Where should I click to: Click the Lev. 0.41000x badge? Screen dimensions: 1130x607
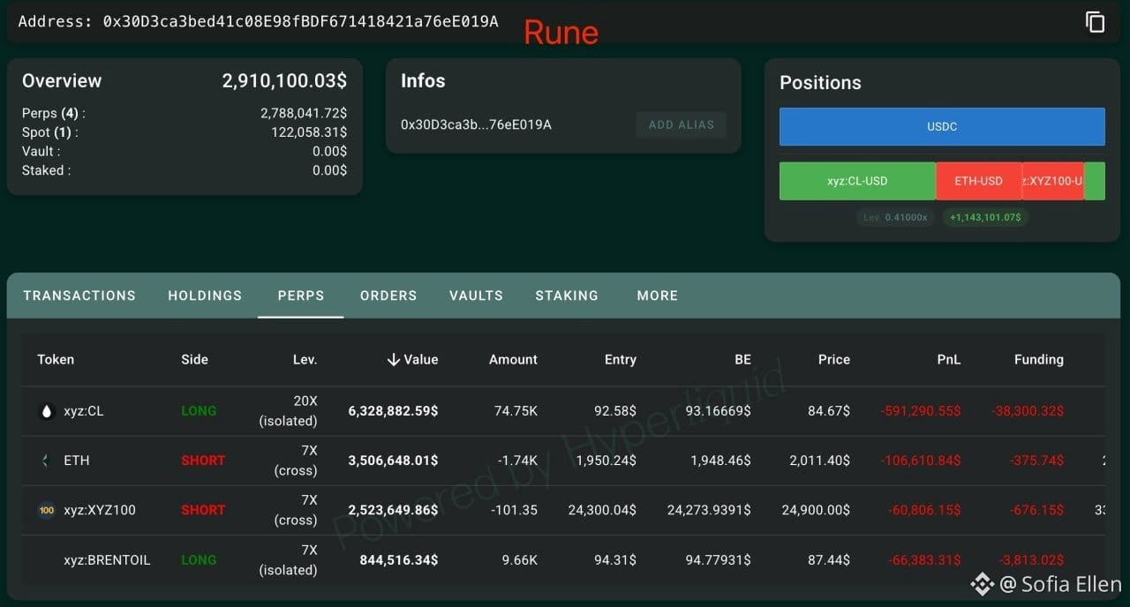click(896, 217)
